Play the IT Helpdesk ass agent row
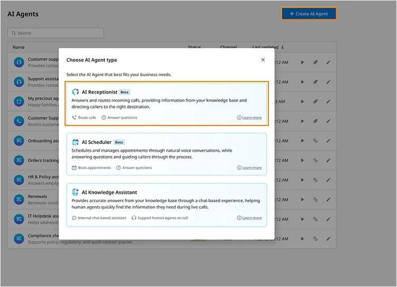Viewport: 397px width, 287px height. tap(302, 219)
